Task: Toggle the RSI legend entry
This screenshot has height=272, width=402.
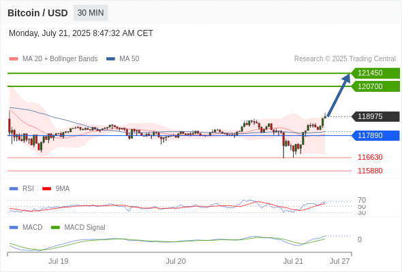Action: pyautogui.click(x=22, y=188)
